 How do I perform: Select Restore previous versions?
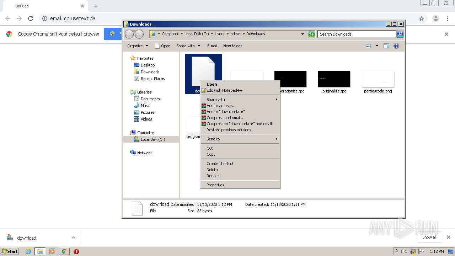[240, 130]
